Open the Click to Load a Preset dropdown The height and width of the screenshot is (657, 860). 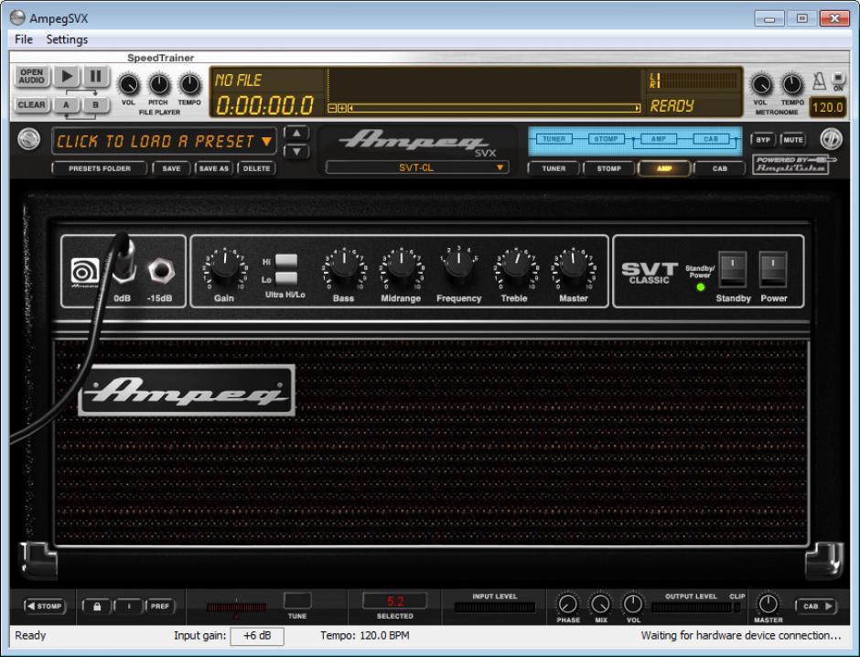point(165,142)
